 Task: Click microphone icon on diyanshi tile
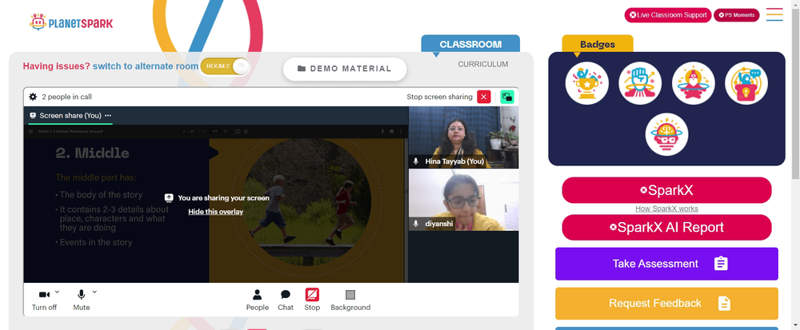pos(416,224)
